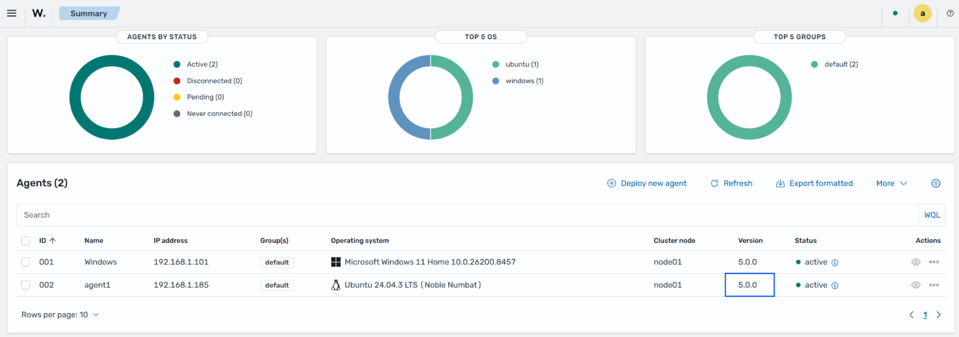This screenshot has height=337, width=959.
Task: Filter by Active (2) legend item
Action: [196, 64]
